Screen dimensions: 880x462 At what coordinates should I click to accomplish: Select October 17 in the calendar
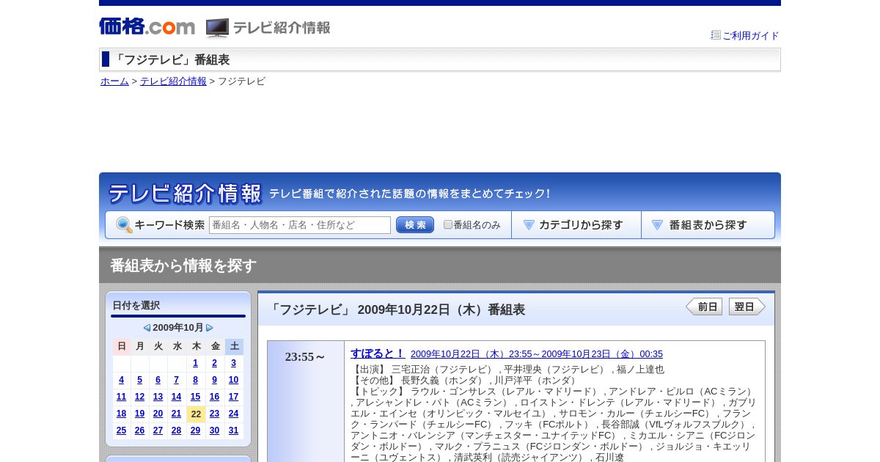coord(234,397)
